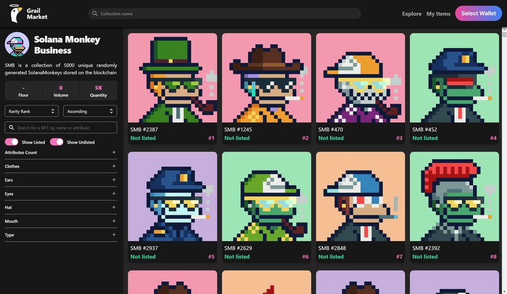Click the 5K Quantity stat box
This screenshot has width=507, height=294.
pyautogui.click(x=98, y=91)
